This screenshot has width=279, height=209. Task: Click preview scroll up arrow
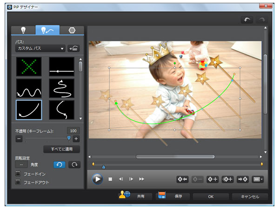266,28
